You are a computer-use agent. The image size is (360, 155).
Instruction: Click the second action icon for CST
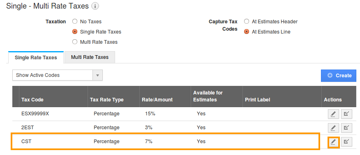pos(346,142)
